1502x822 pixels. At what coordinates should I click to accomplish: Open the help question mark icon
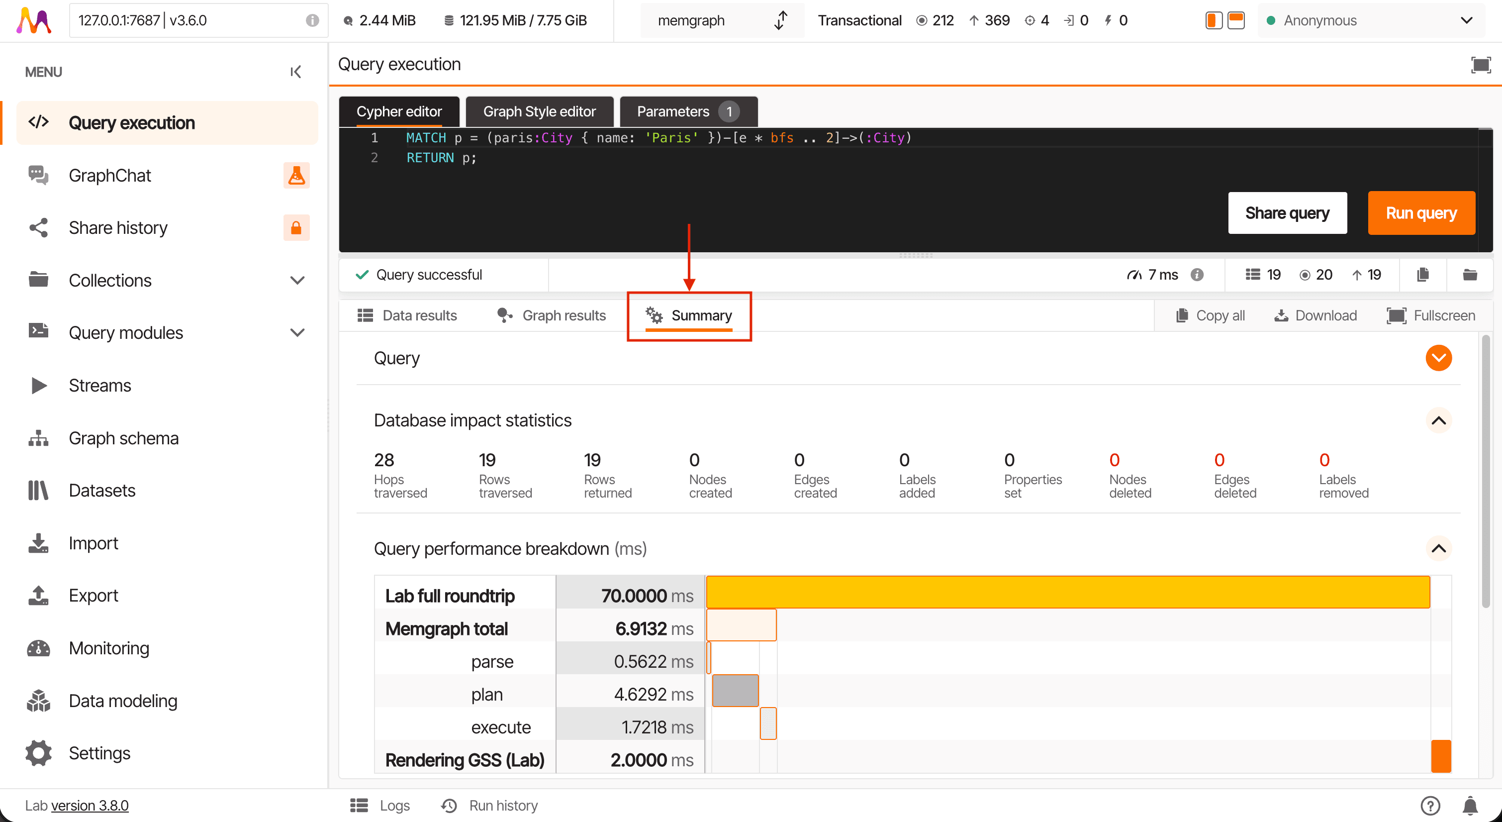click(1430, 806)
